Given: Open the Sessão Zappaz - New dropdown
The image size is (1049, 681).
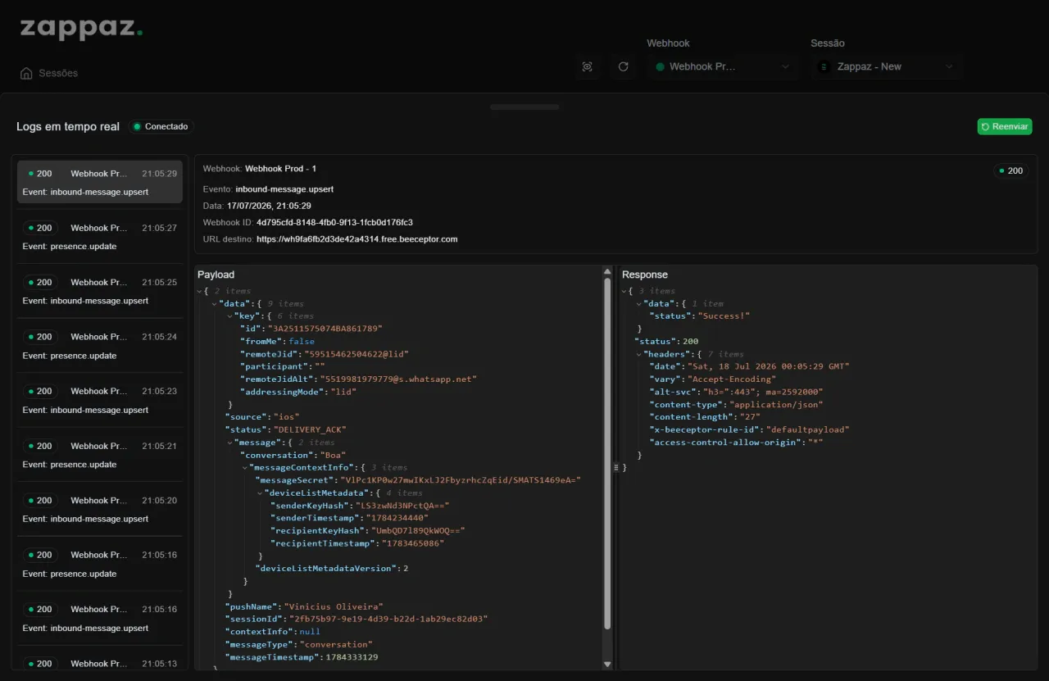Looking at the screenshot, I should (x=886, y=66).
